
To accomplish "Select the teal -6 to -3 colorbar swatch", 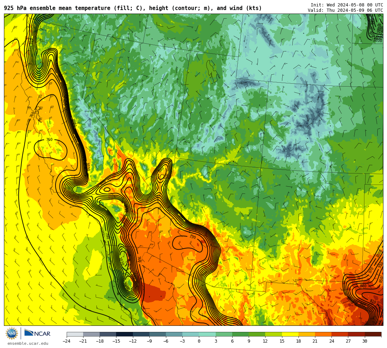I will click(174, 334).
